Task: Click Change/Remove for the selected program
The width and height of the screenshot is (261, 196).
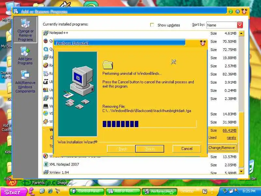Action: [222, 148]
